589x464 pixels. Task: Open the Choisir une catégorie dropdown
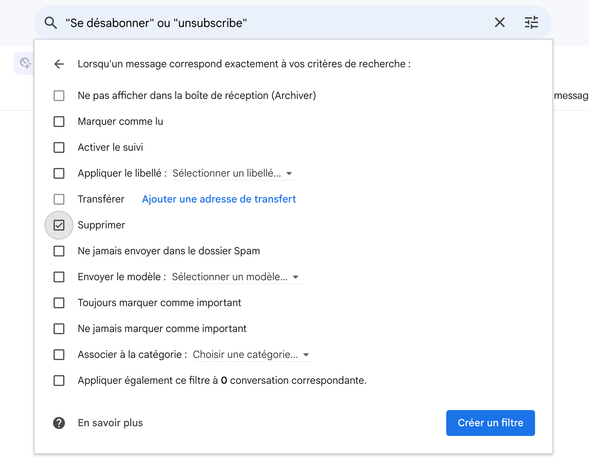click(252, 355)
